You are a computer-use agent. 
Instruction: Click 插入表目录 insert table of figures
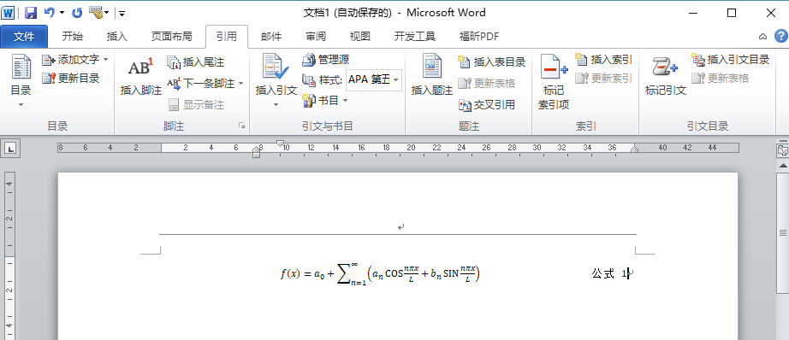click(491, 62)
